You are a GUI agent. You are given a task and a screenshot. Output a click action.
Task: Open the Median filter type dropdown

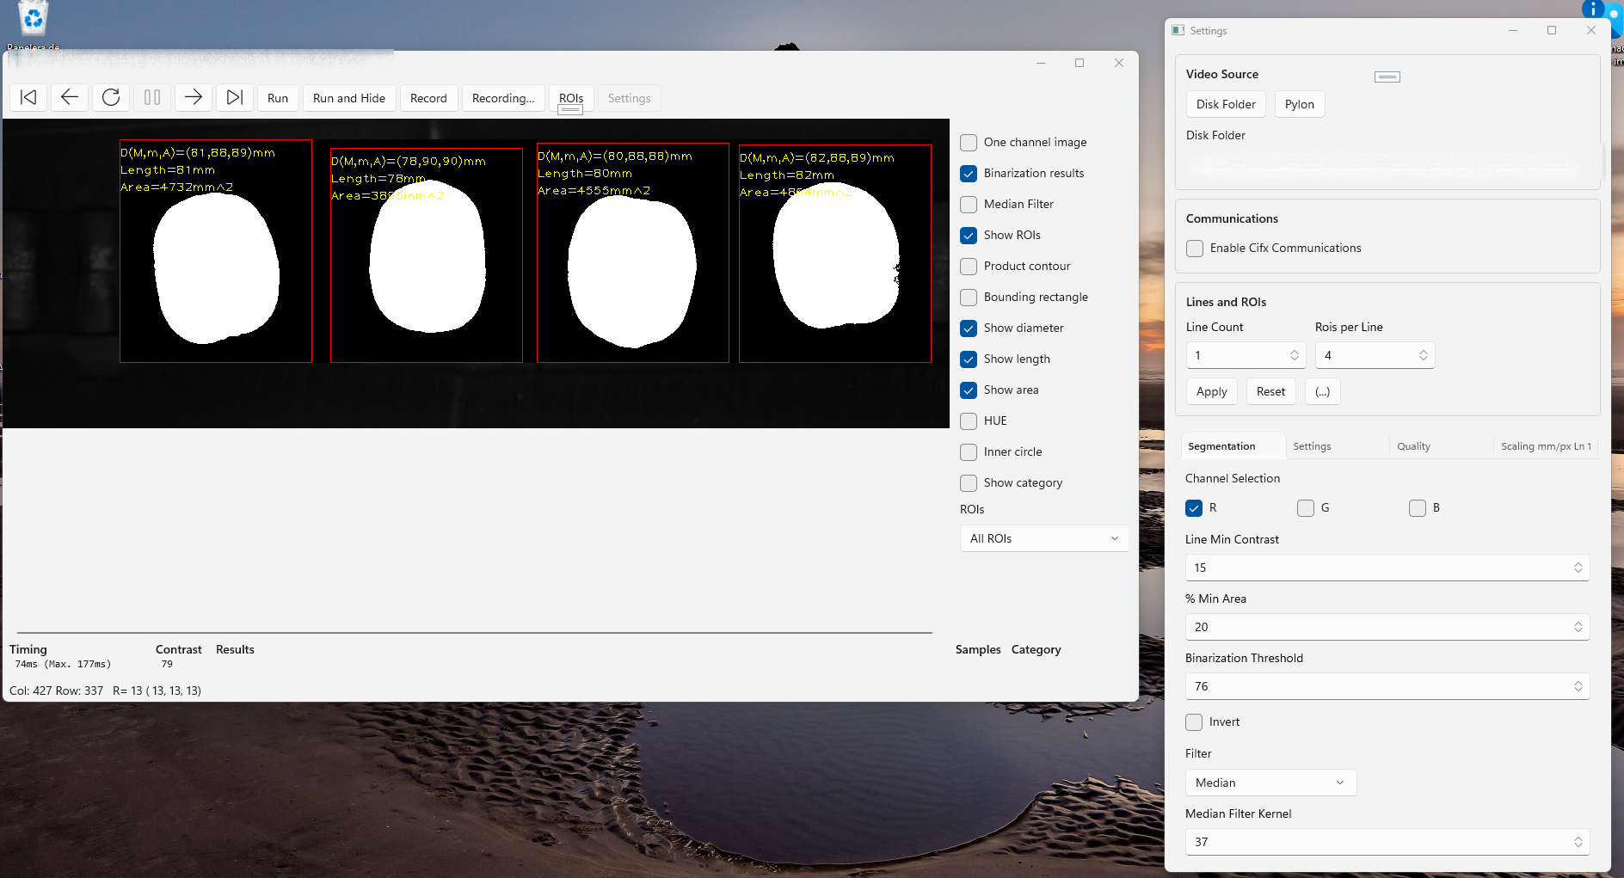[x=1270, y=783]
